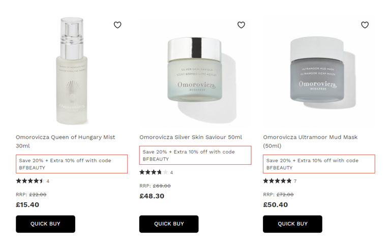Quick buy the Ultramoor Mud Mask
This screenshot has height=240, width=387.
click(292, 224)
